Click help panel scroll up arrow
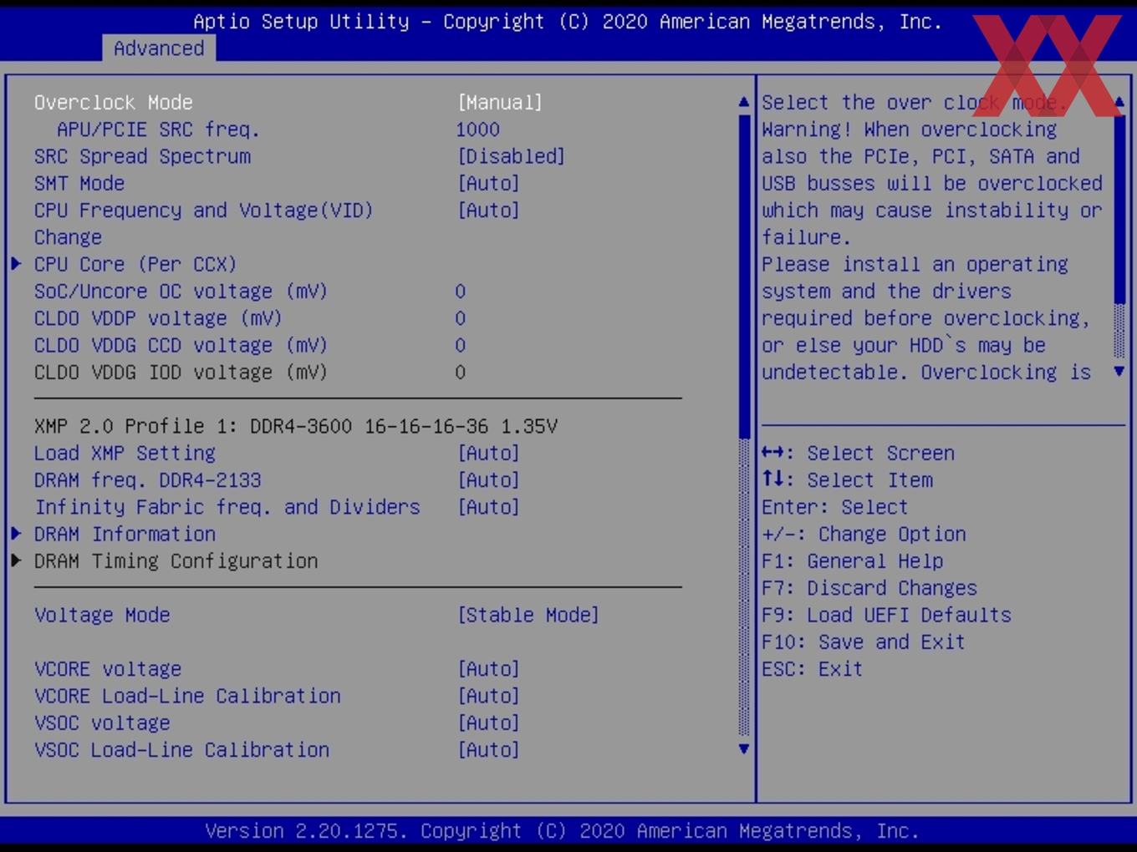Screen dimensions: 1137x852 (x=1119, y=102)
